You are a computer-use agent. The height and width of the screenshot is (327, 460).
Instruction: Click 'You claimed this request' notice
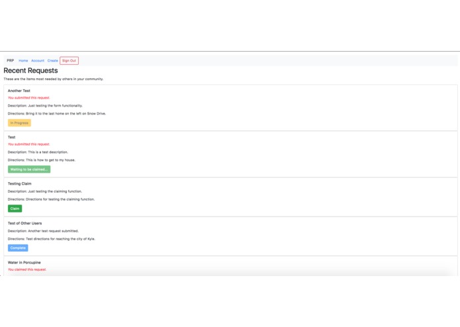[x=27, y=269]
